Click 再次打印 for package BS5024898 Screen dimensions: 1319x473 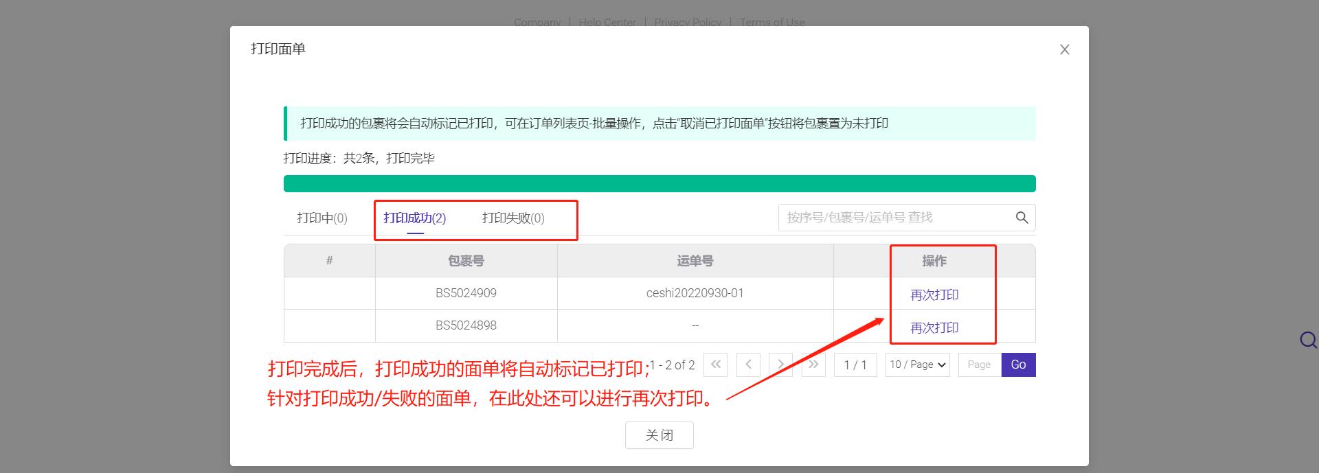tap(934, 327)
